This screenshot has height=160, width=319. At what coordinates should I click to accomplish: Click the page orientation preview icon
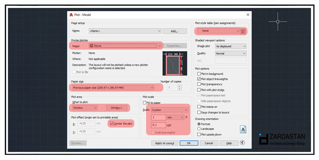pyautogui.click(x=243, y=129)
